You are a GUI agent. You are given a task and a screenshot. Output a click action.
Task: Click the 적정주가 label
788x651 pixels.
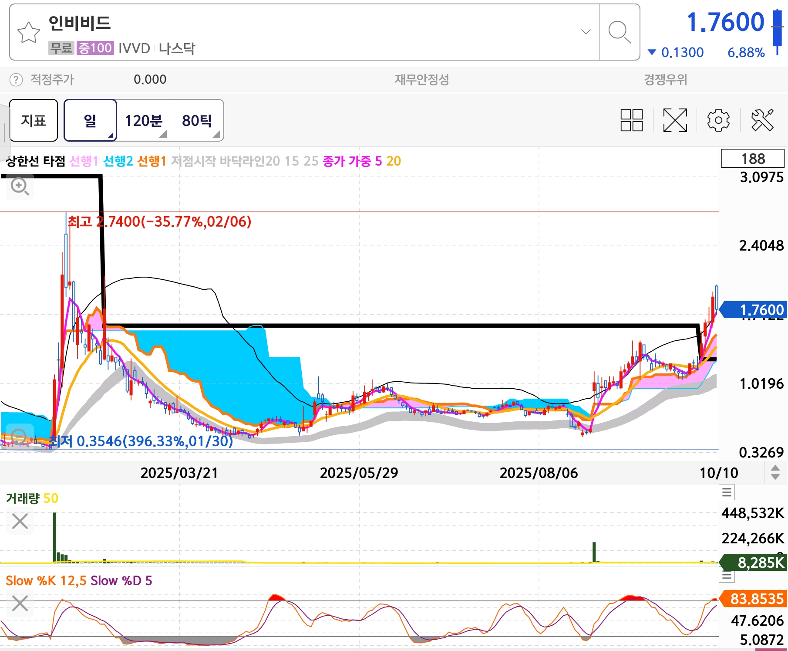pyautogui.click(x=52, y=80)
